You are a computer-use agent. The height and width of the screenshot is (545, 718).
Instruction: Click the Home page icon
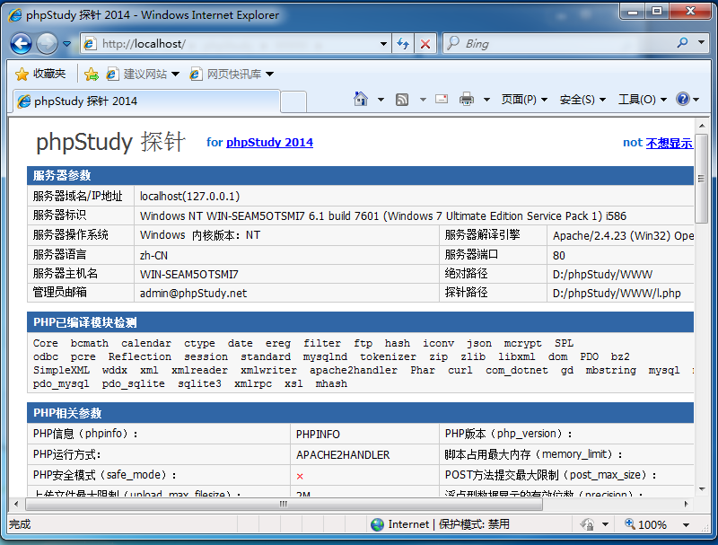[361, 99]
